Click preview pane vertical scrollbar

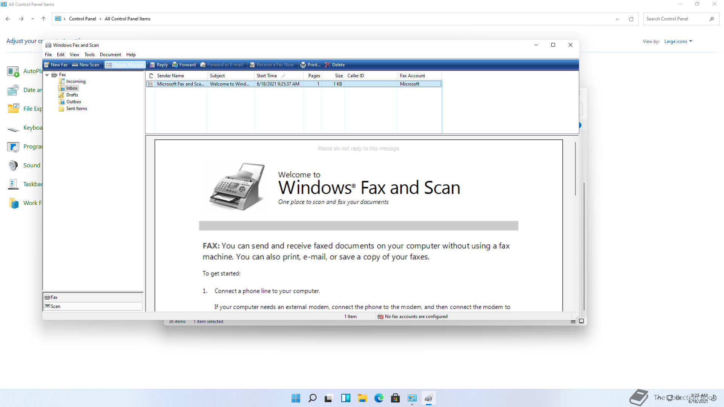(575, 169)
